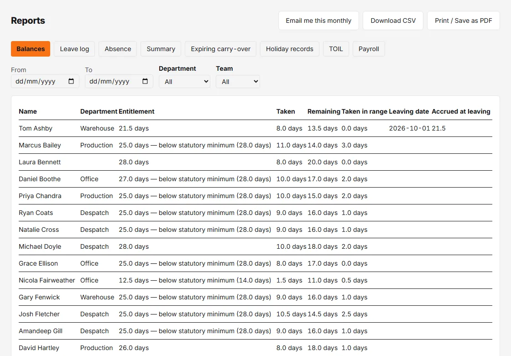Image resolution: width=511 pixels, height=356 pixels.
Task: Click the name Amandeep Gill
Action: pyautogui.click(x=41, y=331)
